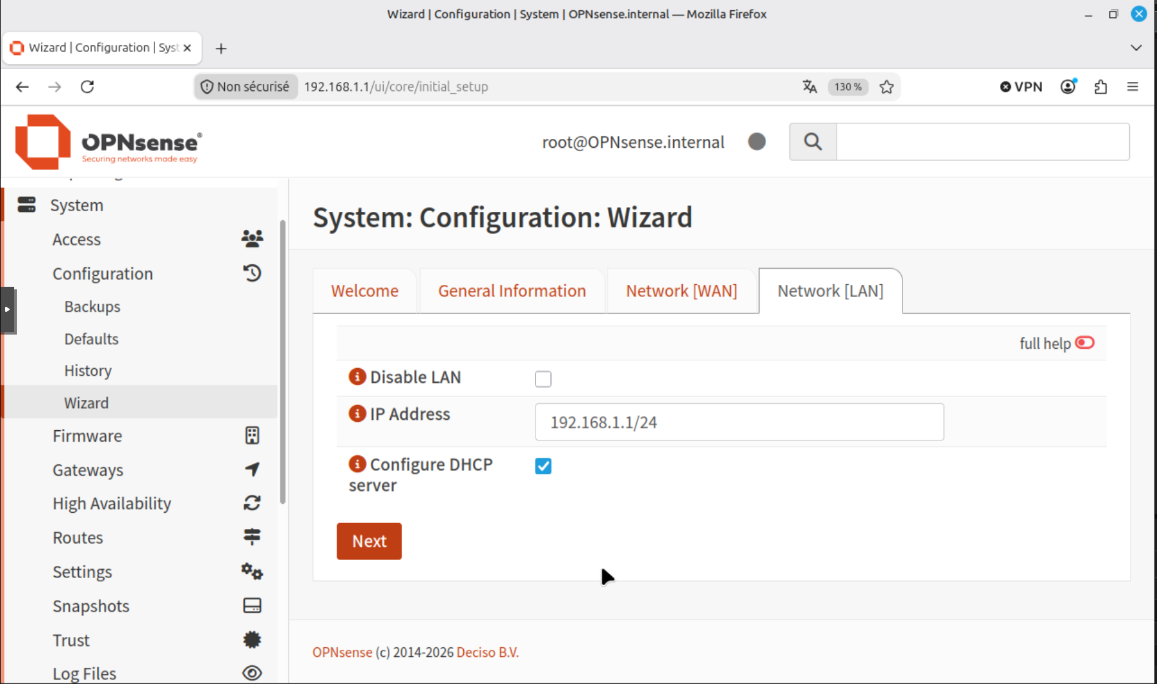Open Routes in the sidebar
The height and width of the screenshot is (684, 1157).
[x=78, y=537]
